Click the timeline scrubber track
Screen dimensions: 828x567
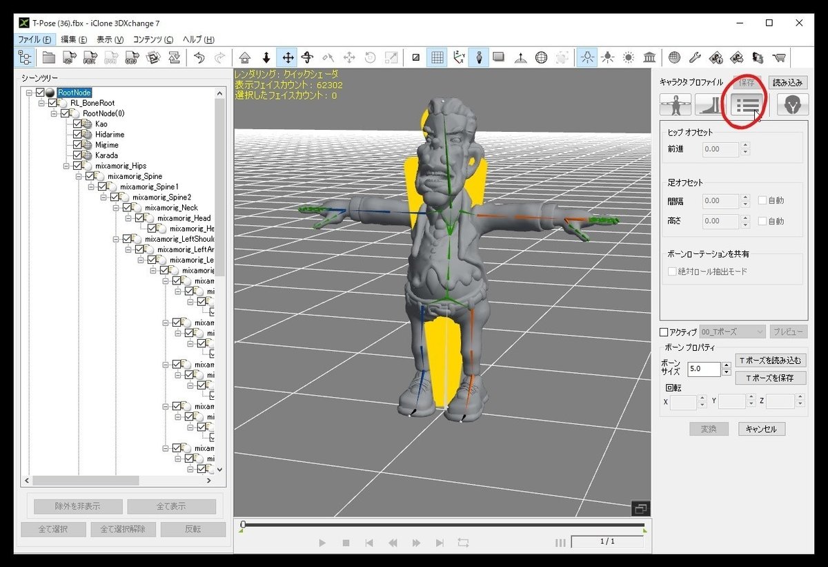(443, 525)
